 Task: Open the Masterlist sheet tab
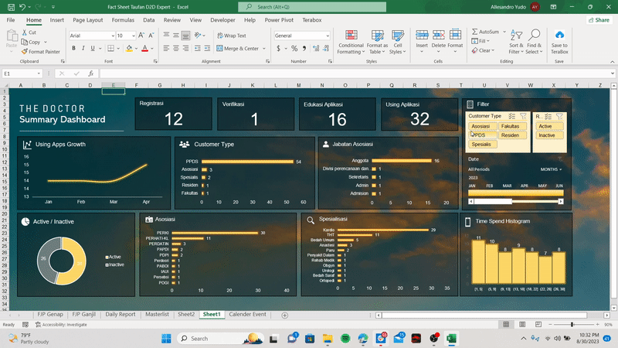157,315
